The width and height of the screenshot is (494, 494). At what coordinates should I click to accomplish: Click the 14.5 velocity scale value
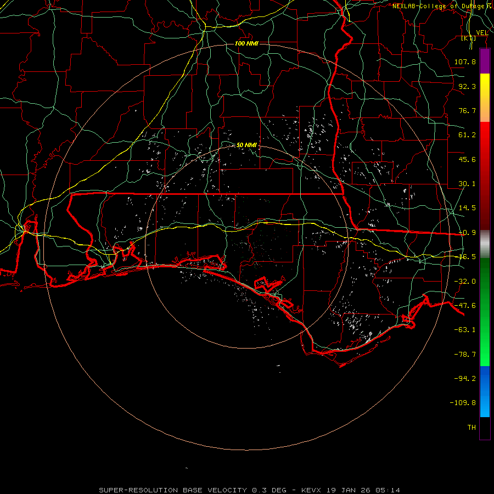(x=467, y=208)
